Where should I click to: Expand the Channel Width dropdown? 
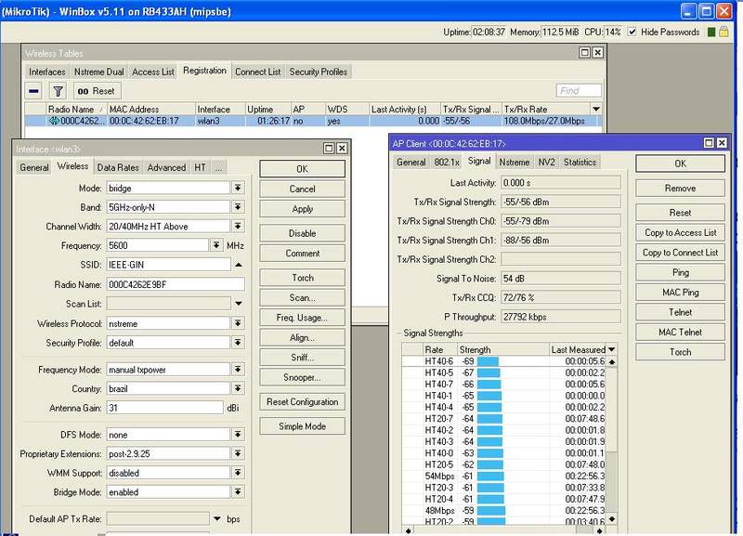click(x=238, y=226)
